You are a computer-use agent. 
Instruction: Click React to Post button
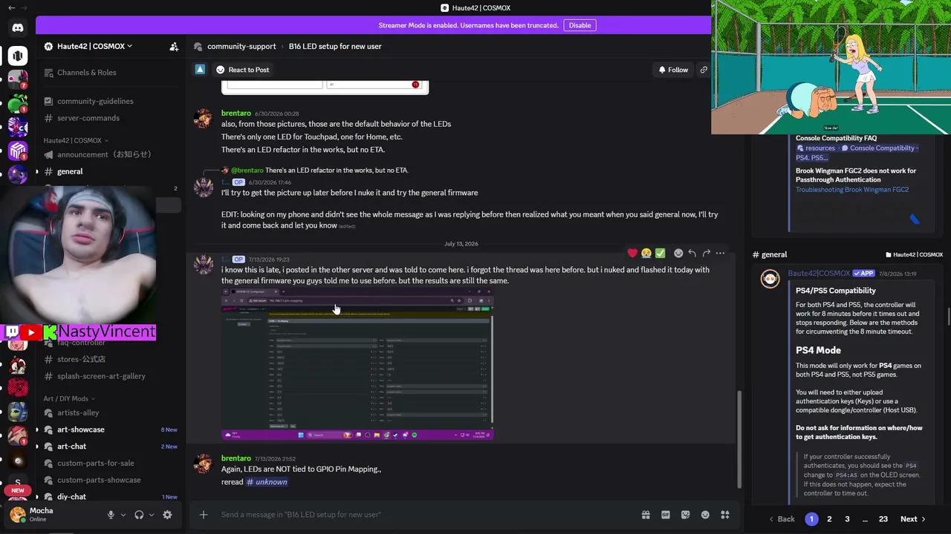pyautogui.click(x=243, y=70)
